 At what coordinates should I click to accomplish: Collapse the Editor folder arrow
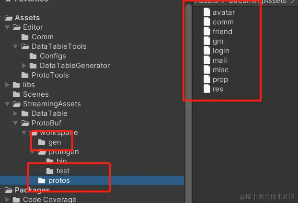[x=7, y=27]
